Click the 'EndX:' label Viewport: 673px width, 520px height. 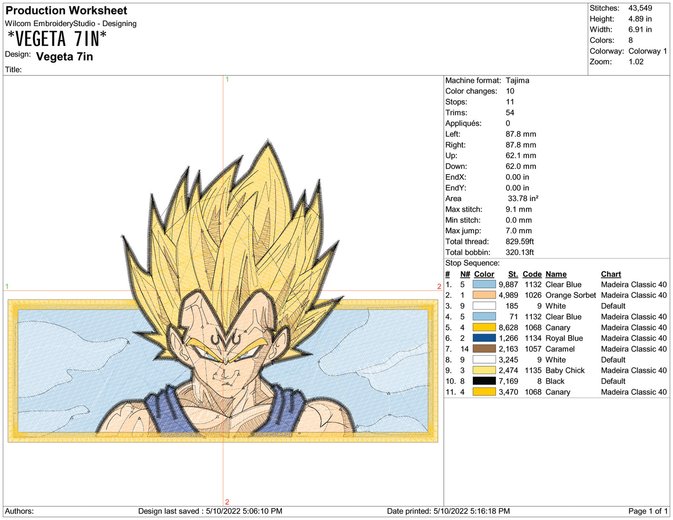coord(455,177)
